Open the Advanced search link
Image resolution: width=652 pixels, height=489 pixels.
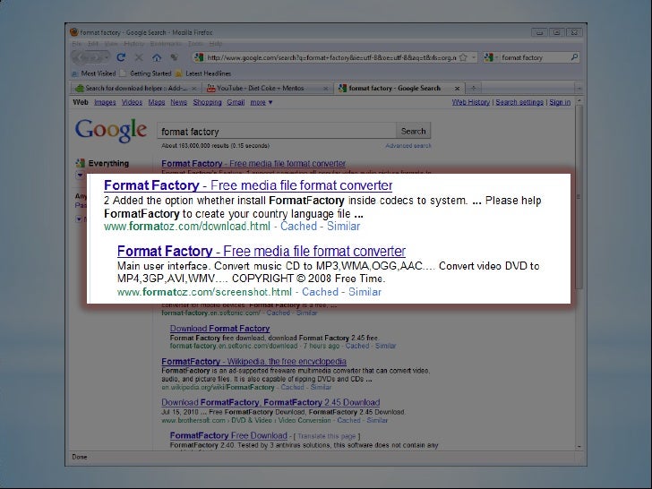pyautogui.click(x=407, y=146)
